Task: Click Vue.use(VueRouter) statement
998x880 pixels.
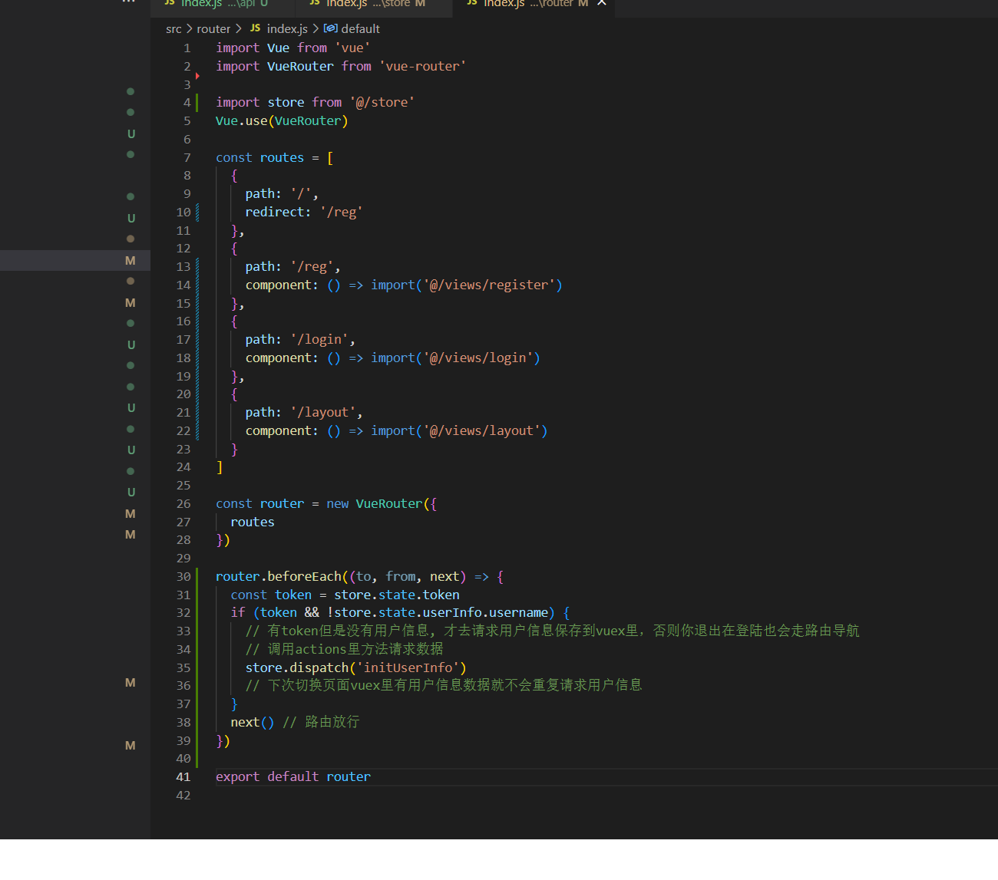Action: click(282, 121)
